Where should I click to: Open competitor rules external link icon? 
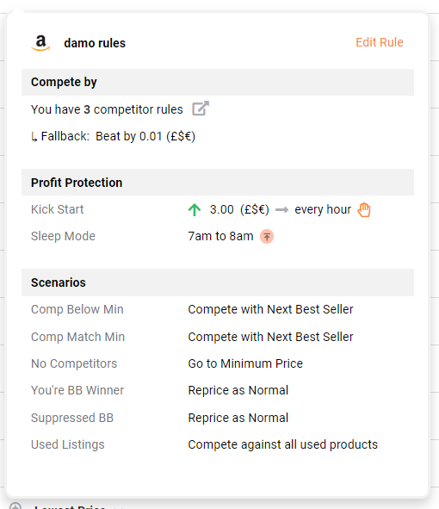(x=201, y=109)
